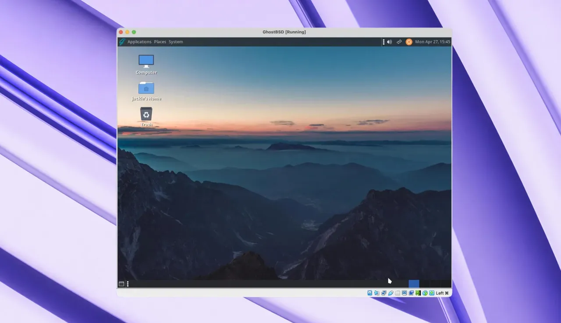Click the speaker volume icon in the top panel
Image resolution: width=561 pixels, height=323 pixels.
(x=389, y=42)
